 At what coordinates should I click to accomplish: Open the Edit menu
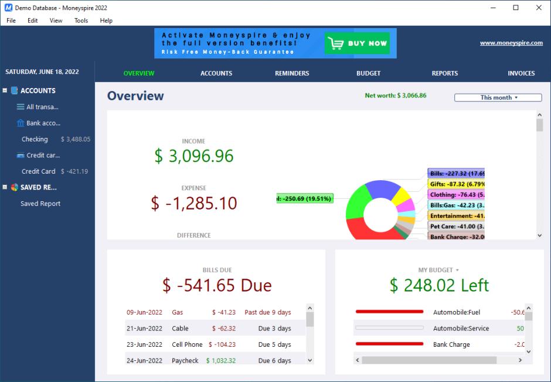pyautogui.click(x=32, y=21)
